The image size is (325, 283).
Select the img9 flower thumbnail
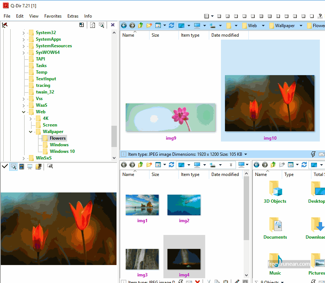coord(170,117)
